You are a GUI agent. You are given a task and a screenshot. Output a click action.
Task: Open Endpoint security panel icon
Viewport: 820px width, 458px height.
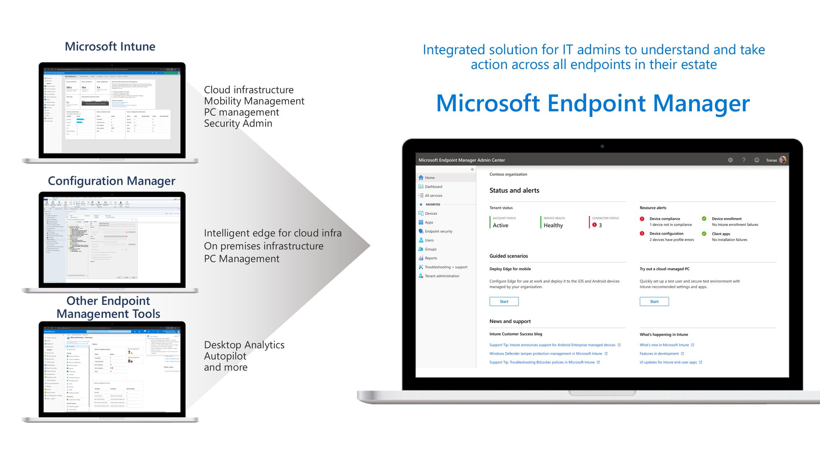pyautogui.click(x=421, y=231)
